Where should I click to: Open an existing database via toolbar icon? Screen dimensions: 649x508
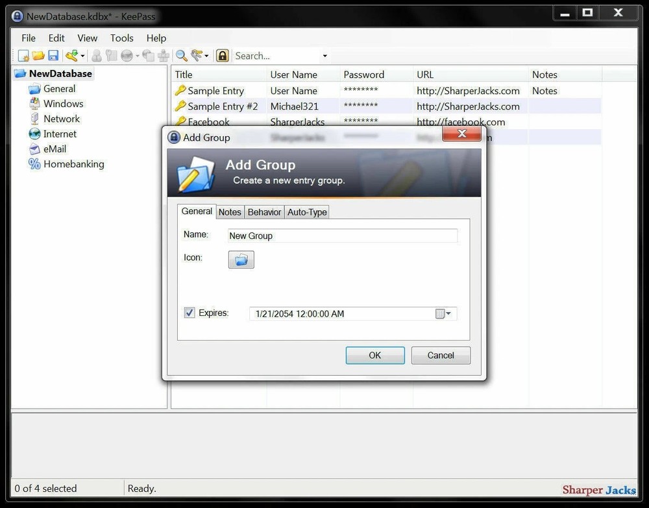point(38,55)
